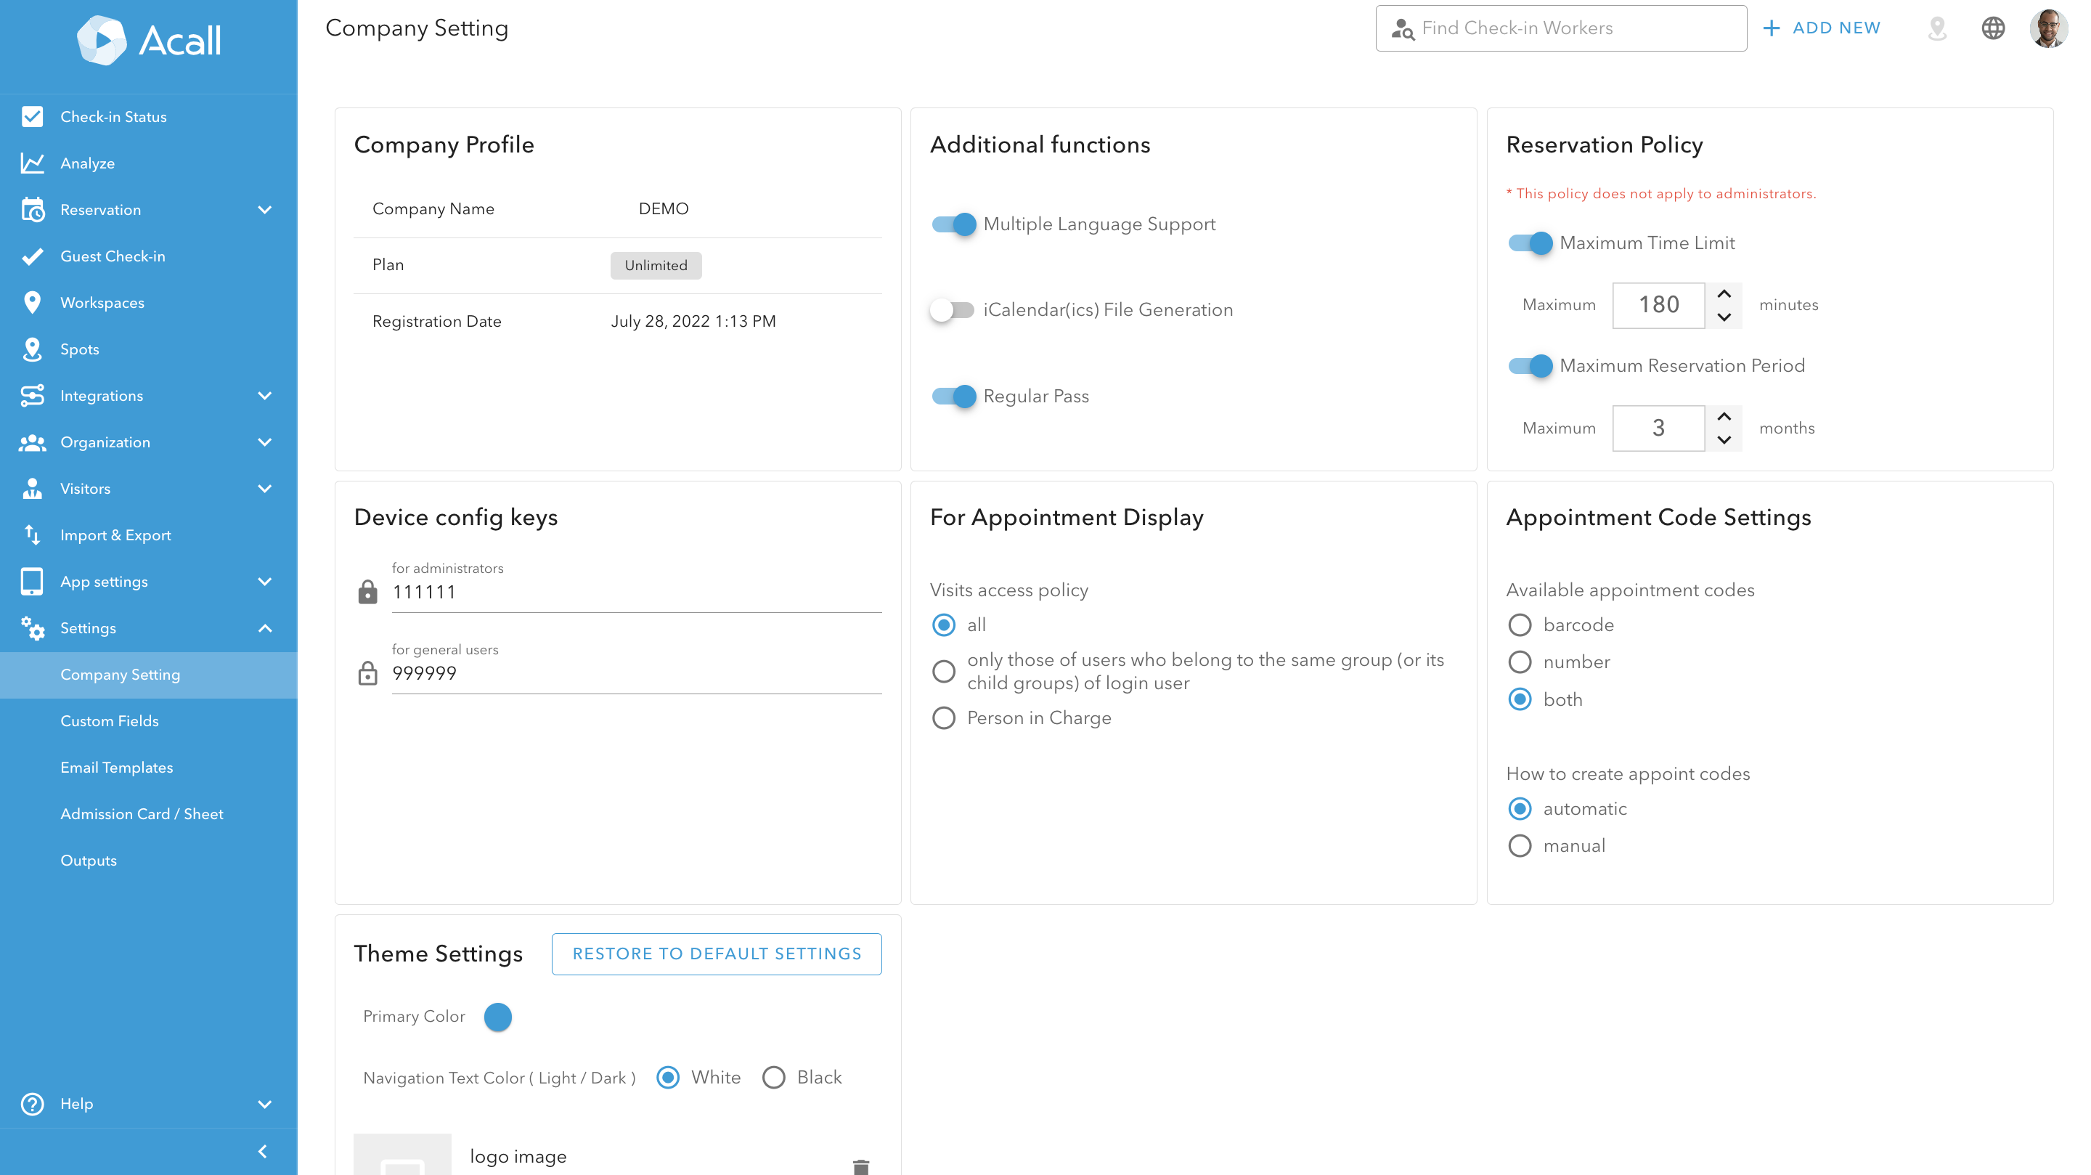The width and height of the screenshot is (2091, 1175).
Task: Toggle Regular Pass switch
Action: (954, 397)
